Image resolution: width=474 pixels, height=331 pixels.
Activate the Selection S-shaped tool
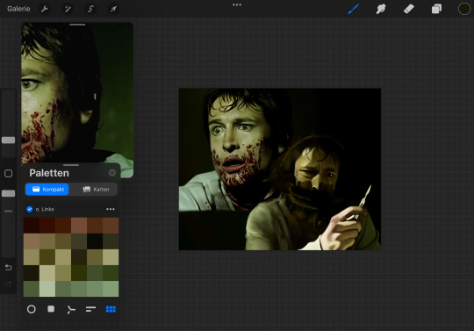90,9
